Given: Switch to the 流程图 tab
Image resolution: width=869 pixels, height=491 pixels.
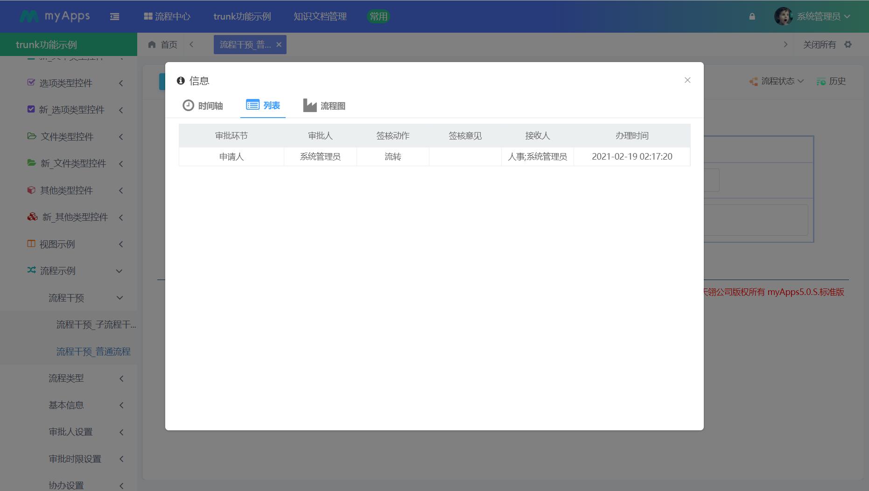Looking at the screenshot, I should pos(324,105).
